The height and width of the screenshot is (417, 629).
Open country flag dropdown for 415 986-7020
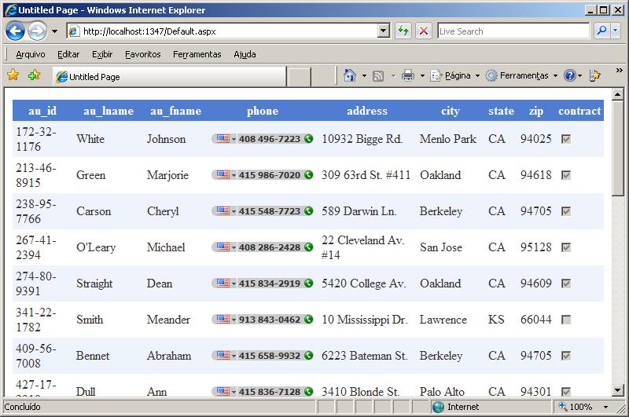point(225,175)
